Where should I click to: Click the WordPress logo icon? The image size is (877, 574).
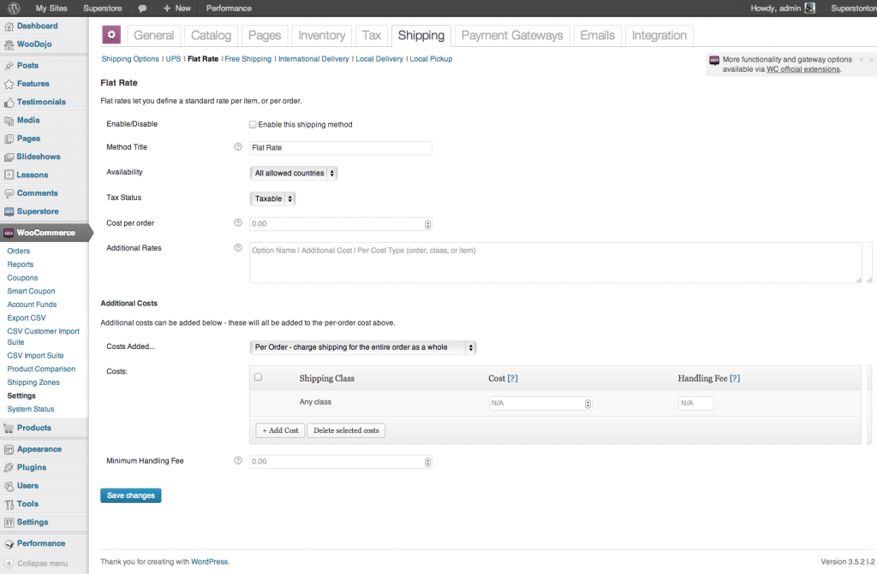click(x=14, y=9)
